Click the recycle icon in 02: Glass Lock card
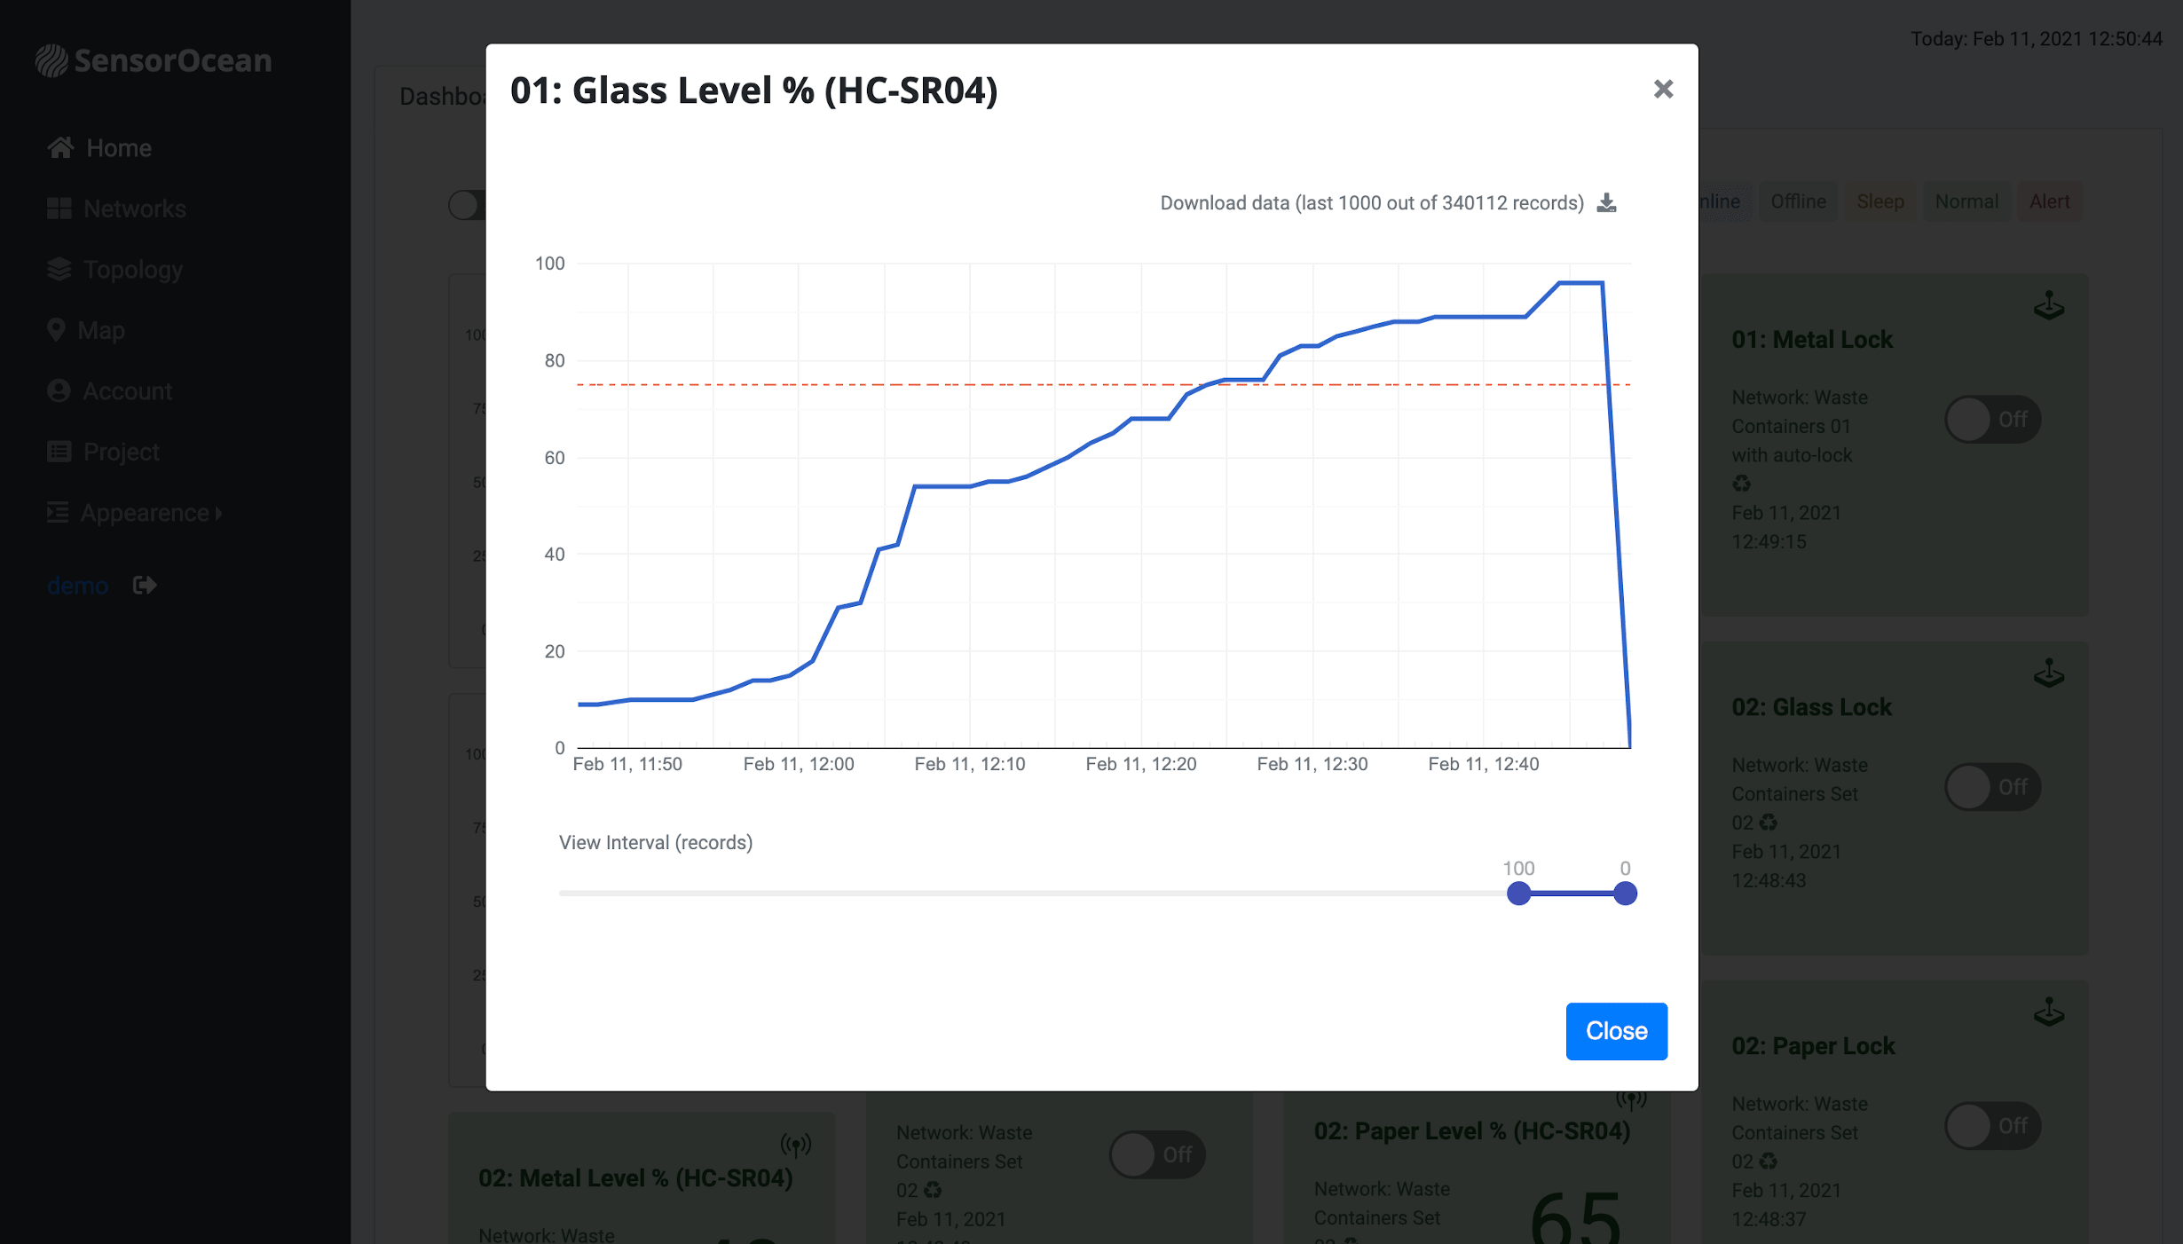 click(x=1768, y=823)
